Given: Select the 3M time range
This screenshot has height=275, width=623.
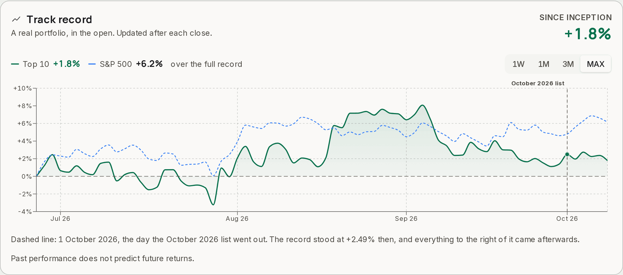Looking at the screenshot, I should point(568,64).
